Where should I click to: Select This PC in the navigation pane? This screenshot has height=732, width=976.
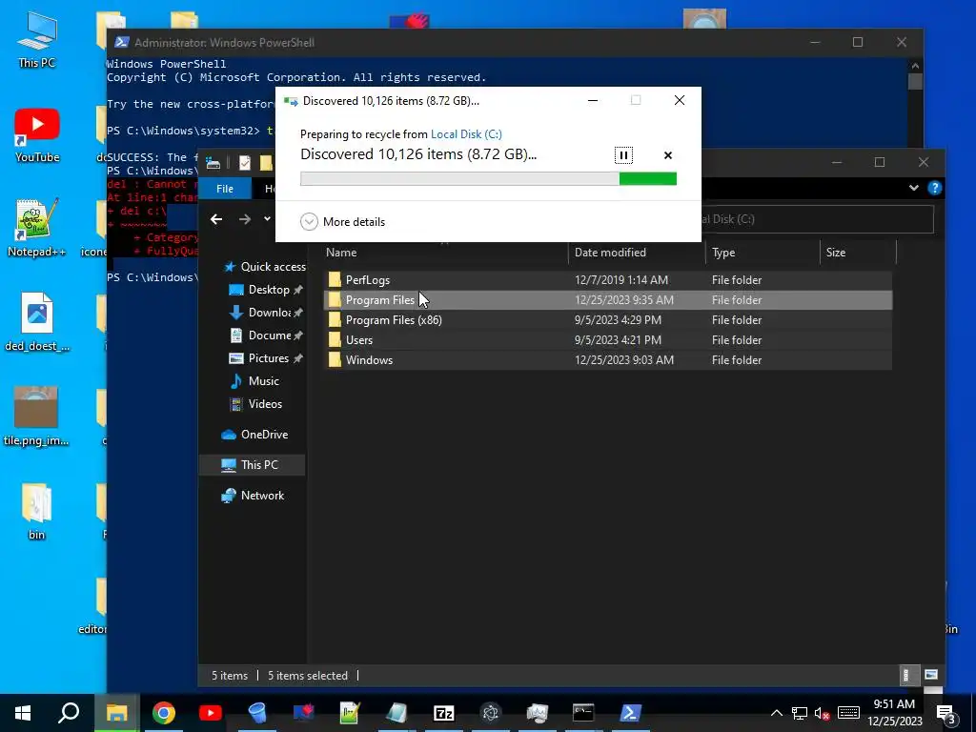[x=252, y=465]
